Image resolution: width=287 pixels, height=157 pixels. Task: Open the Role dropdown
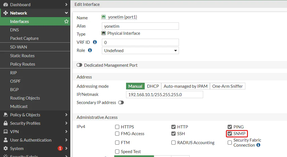[x=140, y=50]
